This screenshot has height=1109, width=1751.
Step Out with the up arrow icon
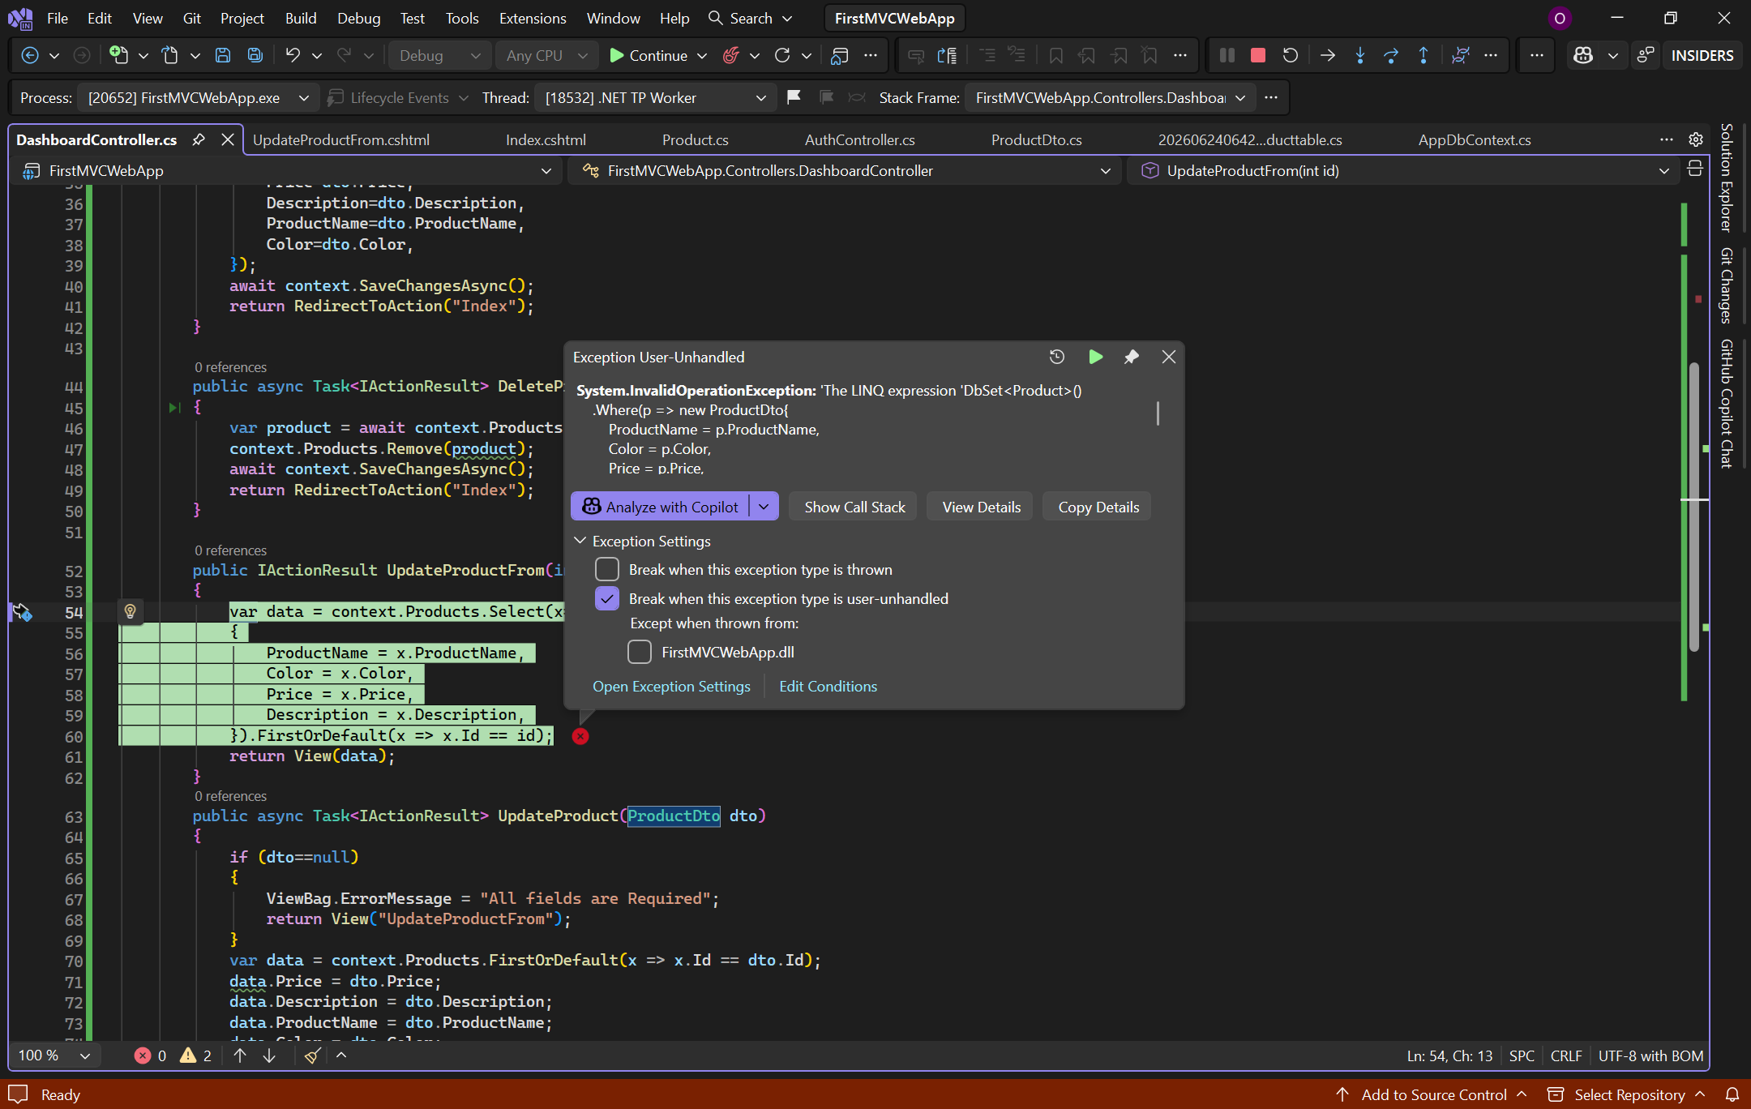click(1423, 55)
